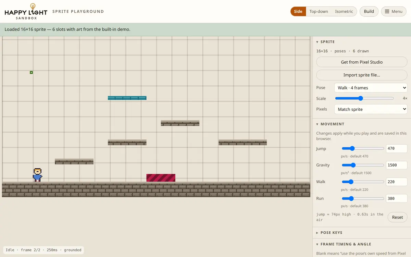Click the Happy Light lightbulb logo

coord(33,6)
